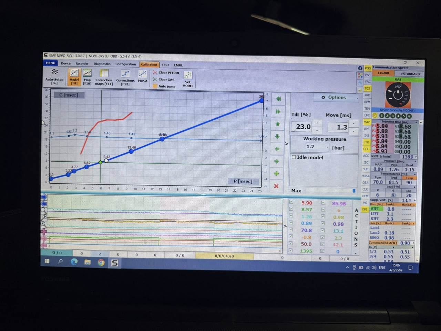441x331 pixels.
Task: Click the blue info icon
Action: 360,68
